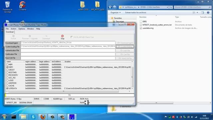Click the active Flash Tool taskbar icon

(72, 117)
